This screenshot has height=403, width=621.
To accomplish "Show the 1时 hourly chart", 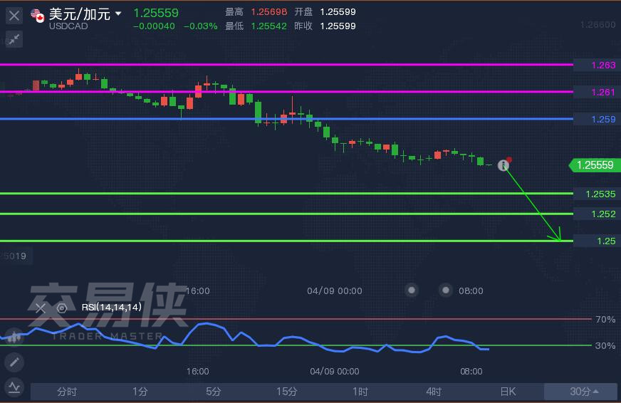I will click(360, 392).
